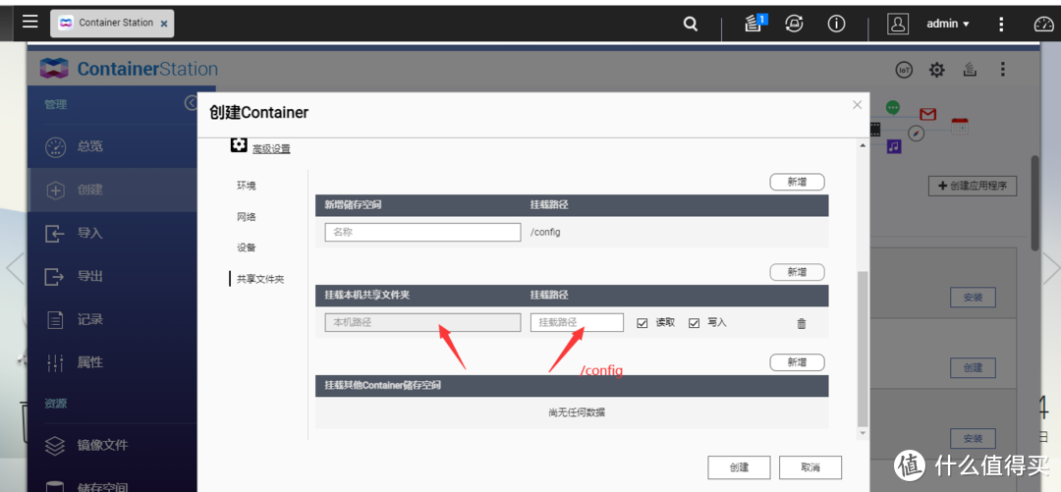Delete shared folder row with trash icon
Image resolution: width=1061 pixels, height=492 pixels.
pos(802,323)
